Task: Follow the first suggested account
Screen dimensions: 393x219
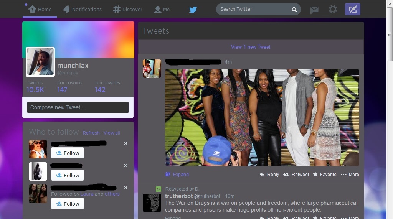Action: pyautogui.click(x=68, y=153)
